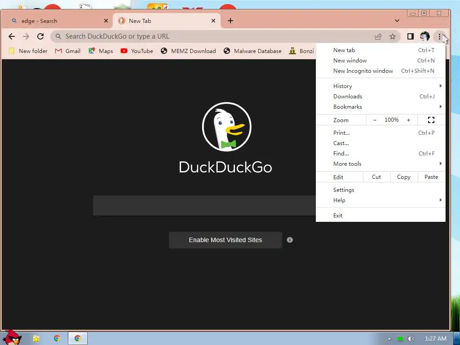Click the info icon beside Enable Most Visited Sites

coord(290,240)
